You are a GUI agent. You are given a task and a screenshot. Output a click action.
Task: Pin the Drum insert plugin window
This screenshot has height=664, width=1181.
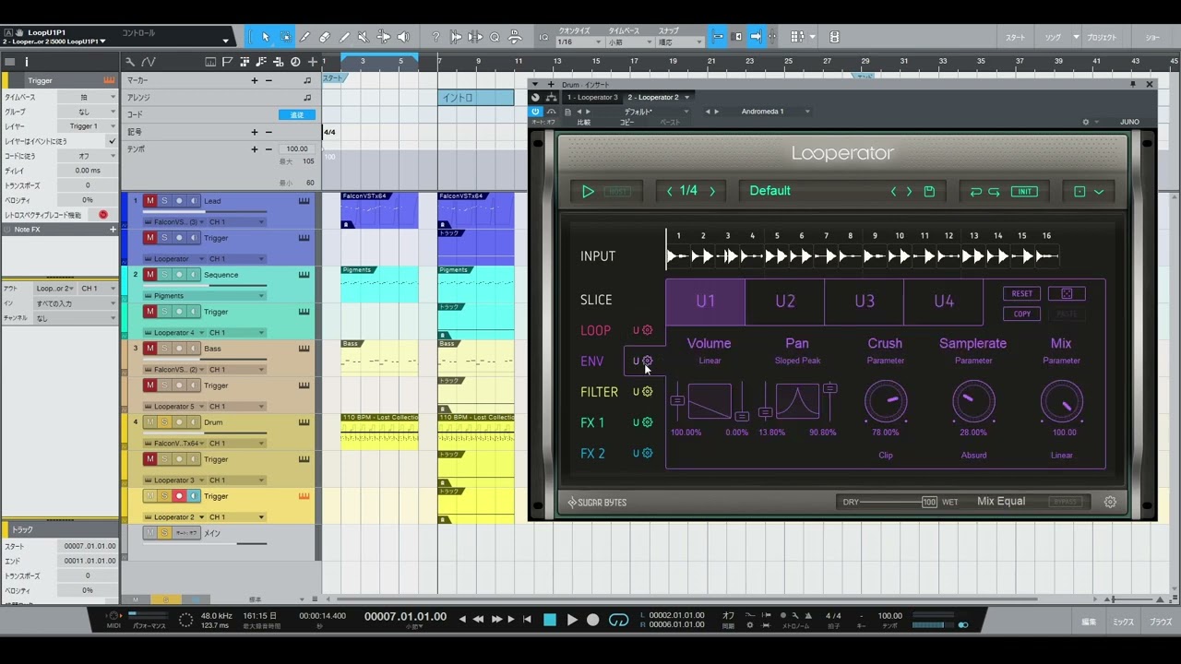[1133, 84]
